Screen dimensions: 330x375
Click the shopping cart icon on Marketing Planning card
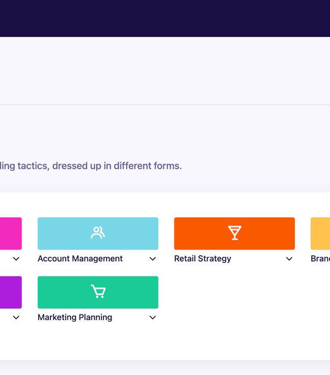pos(98,291)
